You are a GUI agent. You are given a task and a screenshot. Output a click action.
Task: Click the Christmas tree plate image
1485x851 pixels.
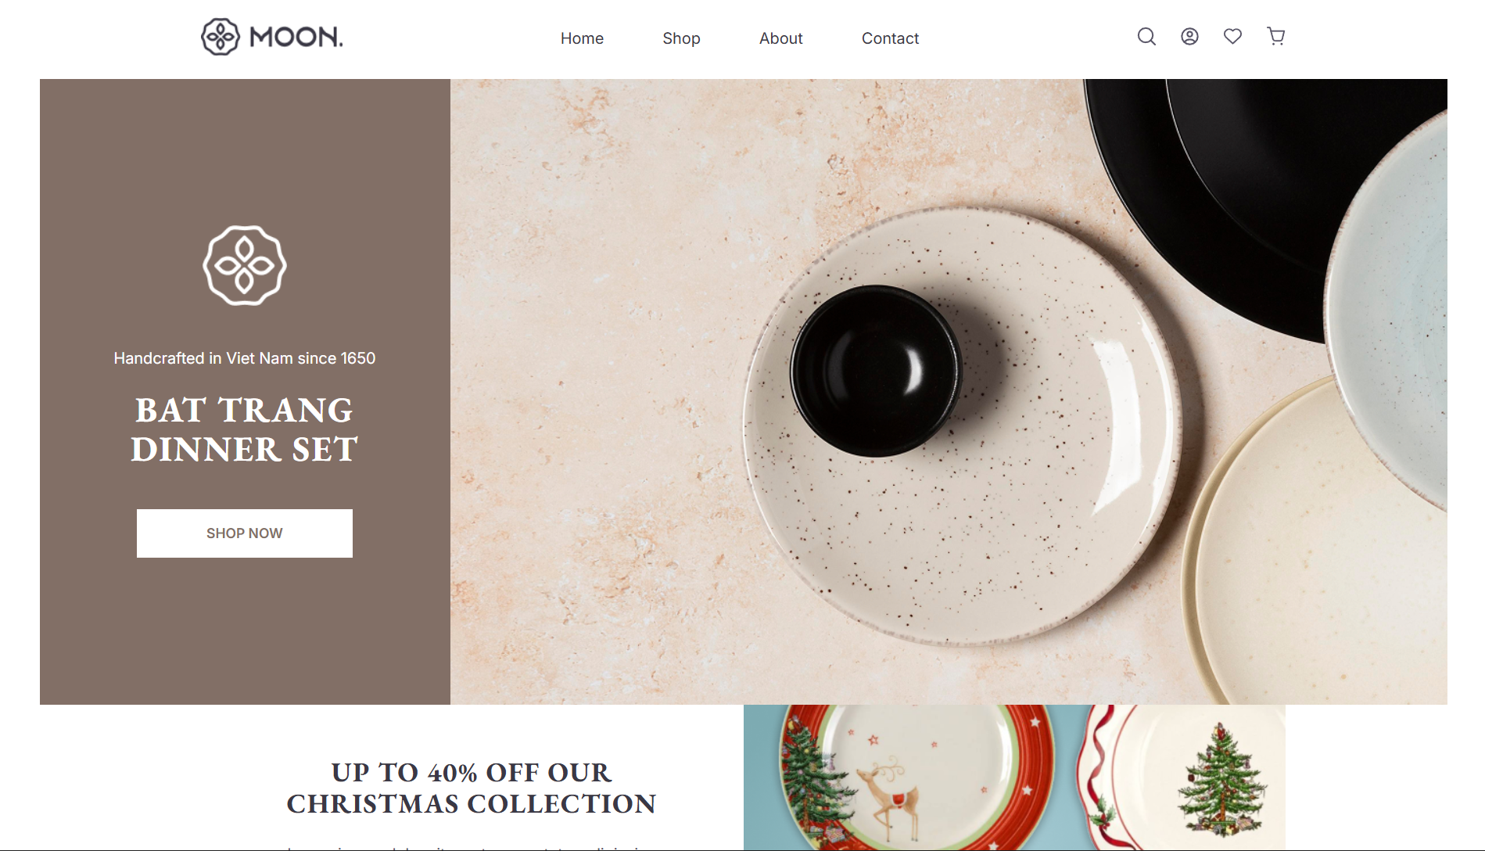point(1182,777)
